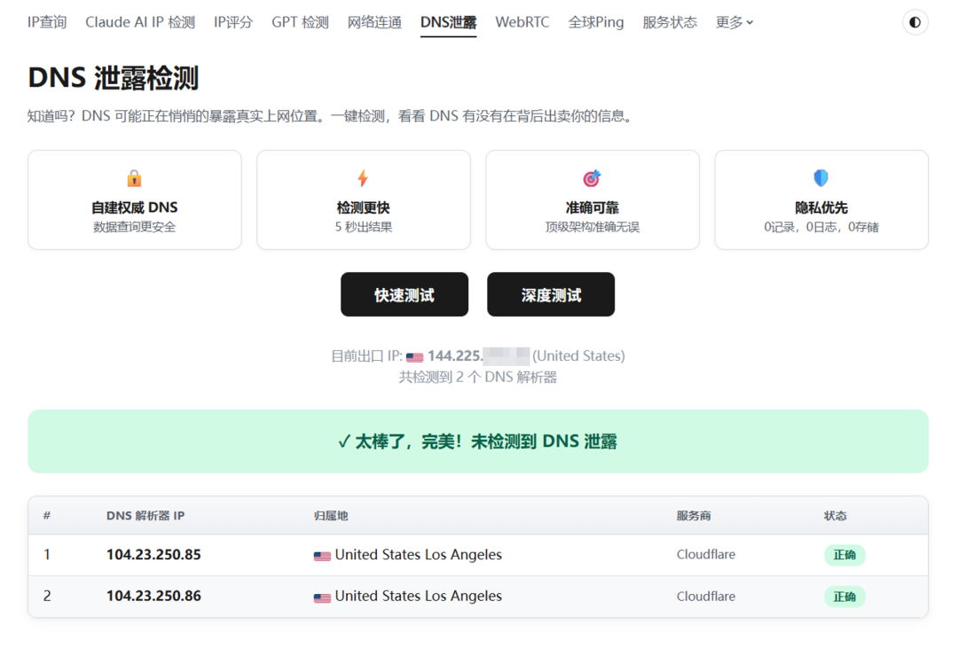Click the 正确 status badge for 104.23.250.86
This screenshot has width=958, height=648.
(844, 597)
